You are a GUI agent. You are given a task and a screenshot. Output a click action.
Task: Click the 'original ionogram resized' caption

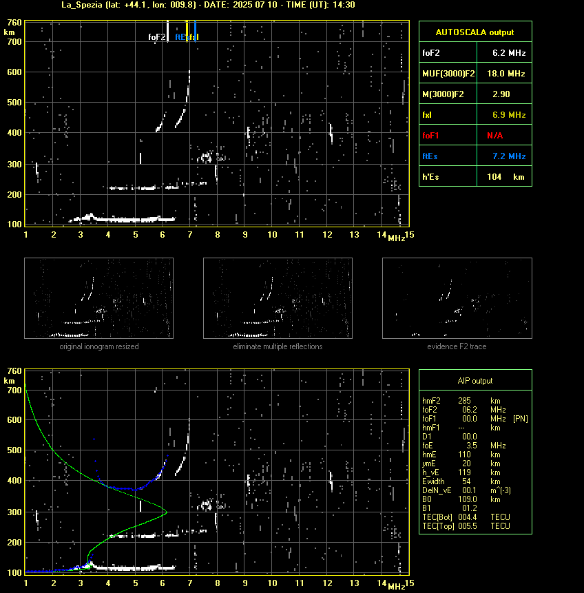pos(99,346)
